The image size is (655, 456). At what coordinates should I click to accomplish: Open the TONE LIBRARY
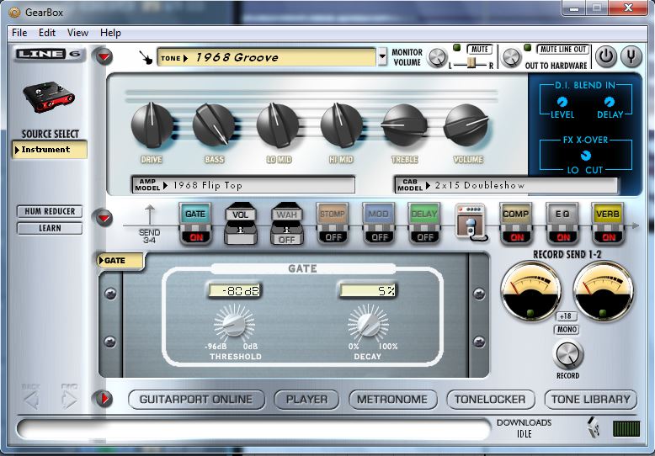pyautogui.click(x=591, y=400)
